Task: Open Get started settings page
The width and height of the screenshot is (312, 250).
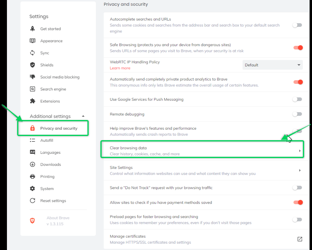Action: click(50, 29)
